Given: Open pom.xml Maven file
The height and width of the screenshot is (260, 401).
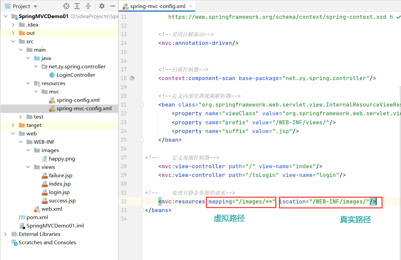Looking at the screenshot, I should (37, 217).
